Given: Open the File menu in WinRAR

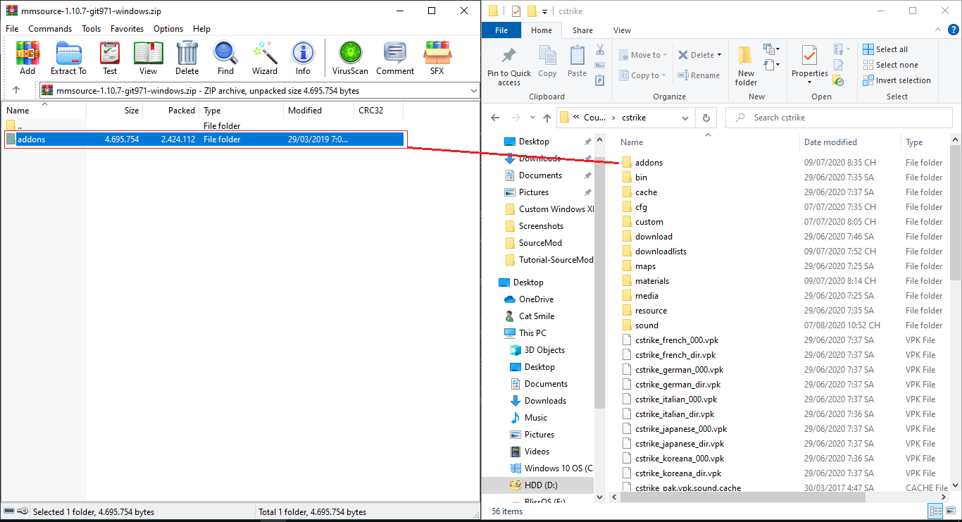Looking at the screenshot, I should 12,29.
